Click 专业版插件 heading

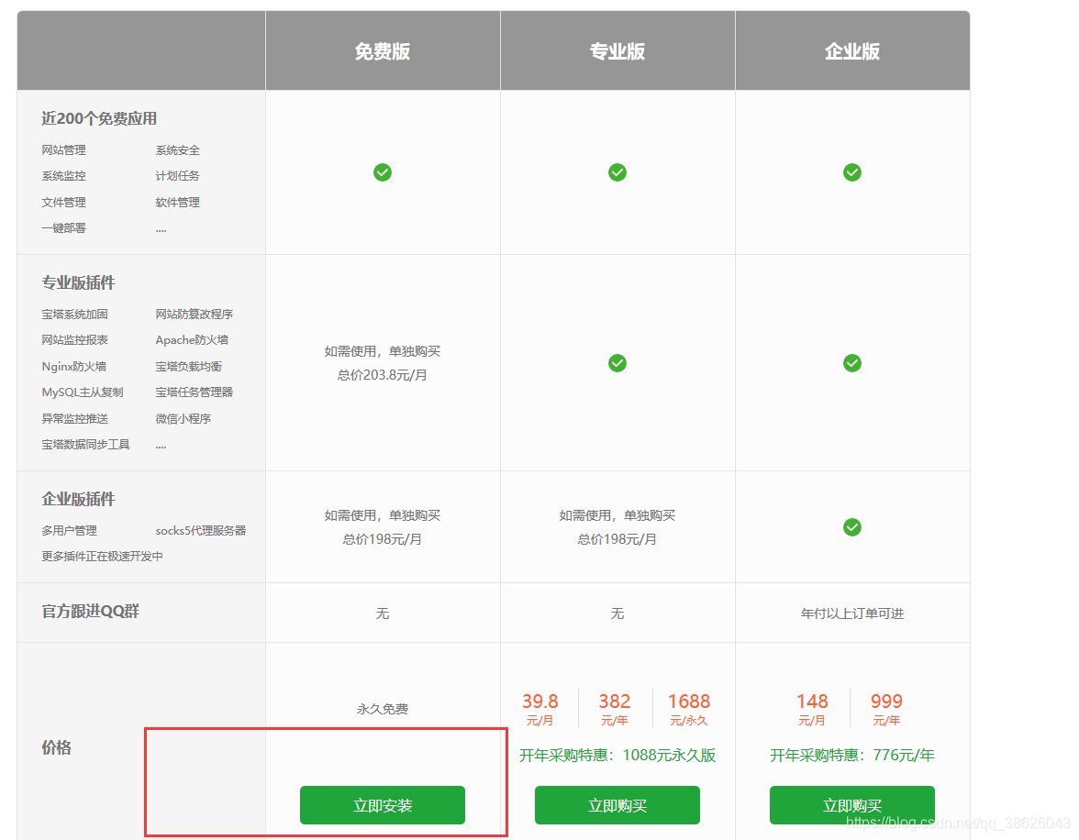[x=79, y=282]
